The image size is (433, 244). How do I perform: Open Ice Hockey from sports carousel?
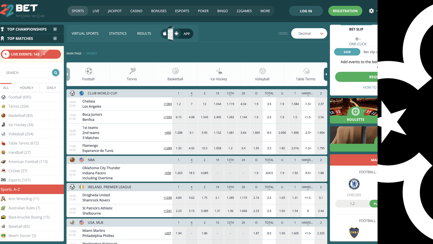(219, 71)
